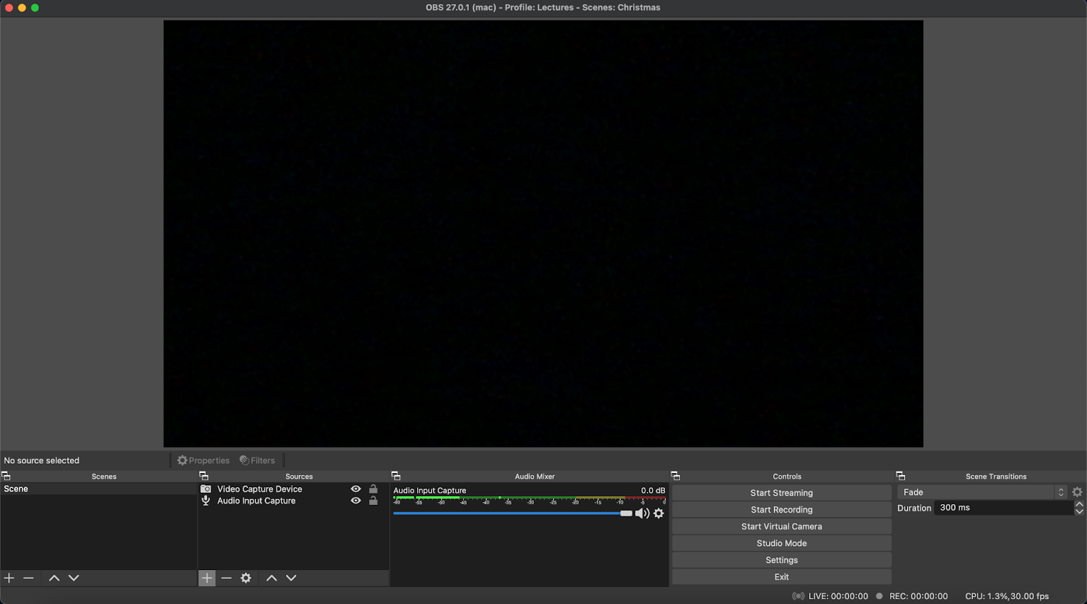Start the Virtual Camera
1087x604 pixels.
click(x=781, y=527)
